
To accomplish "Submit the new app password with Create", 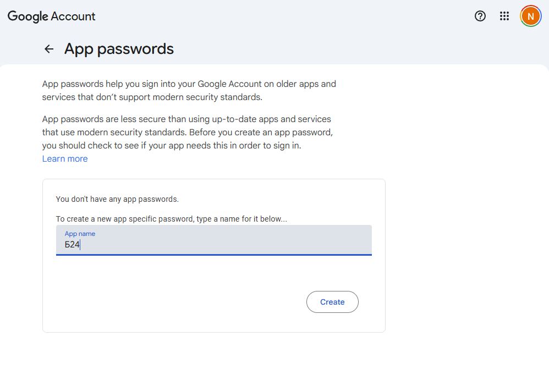I will 332,302.
